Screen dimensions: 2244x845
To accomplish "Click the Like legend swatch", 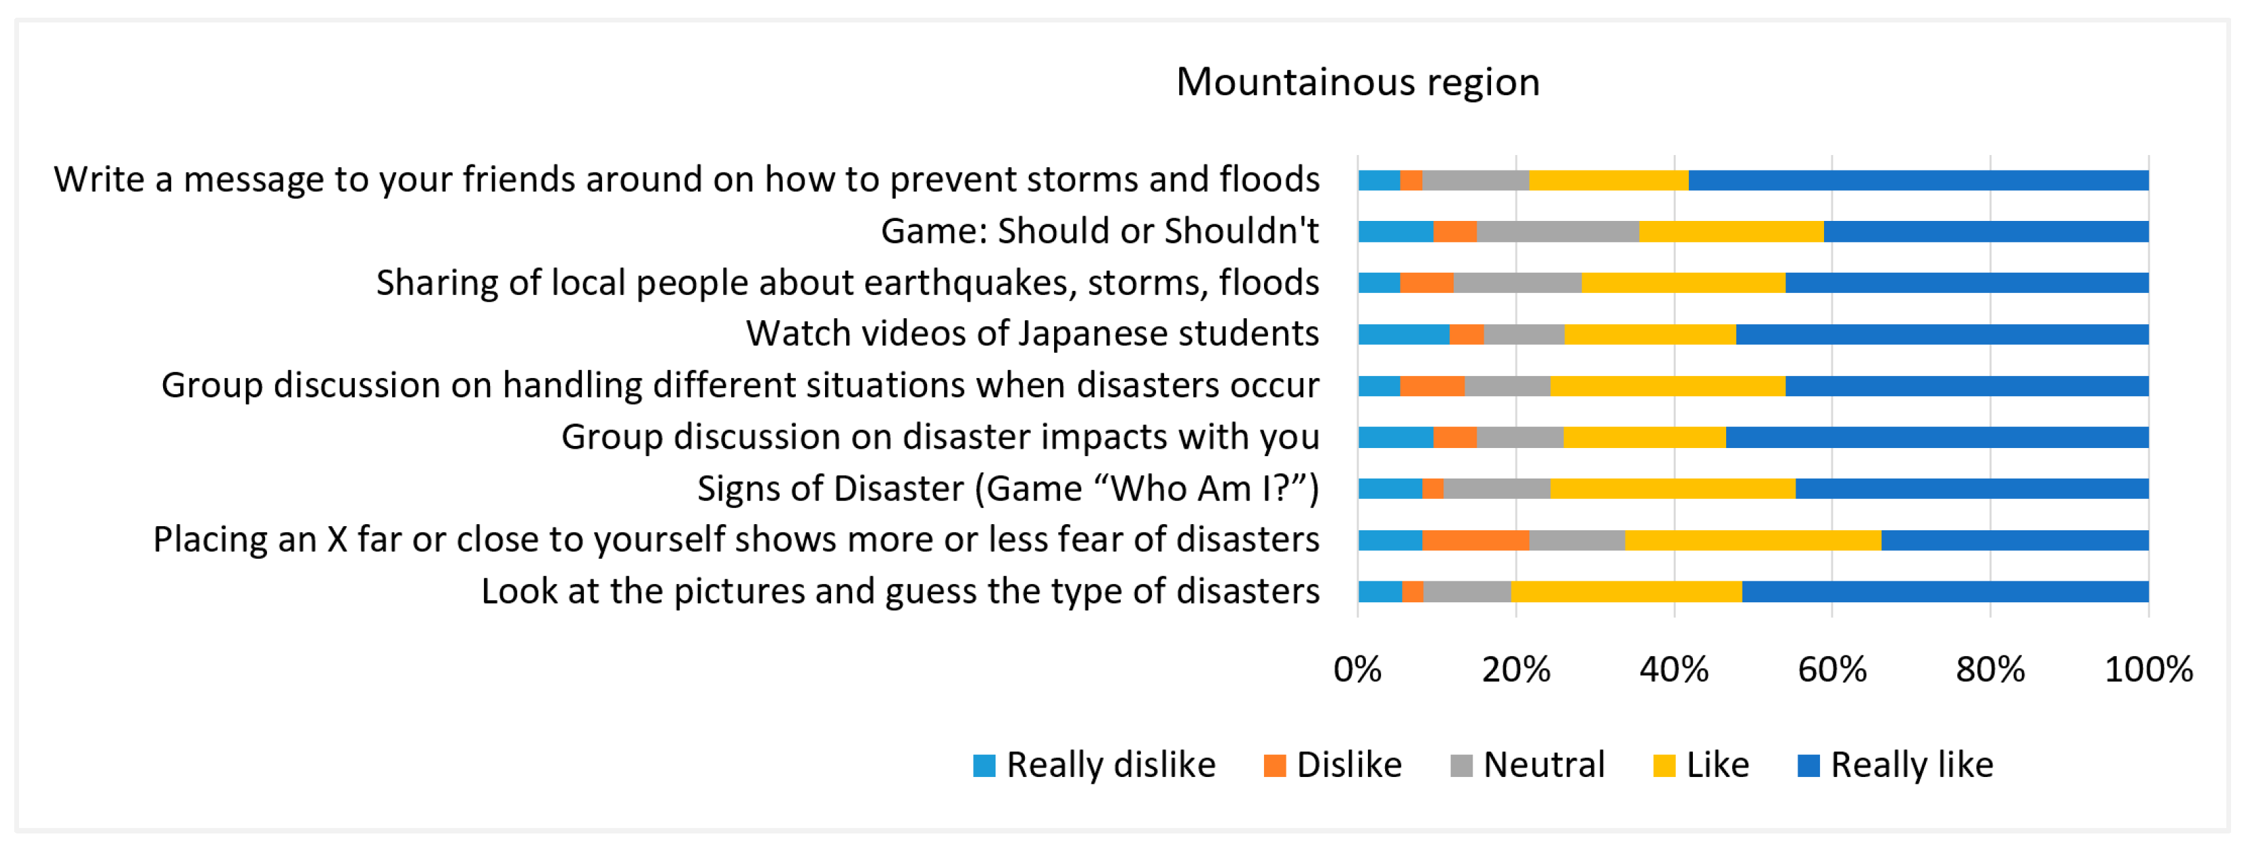I will 1665,765.
